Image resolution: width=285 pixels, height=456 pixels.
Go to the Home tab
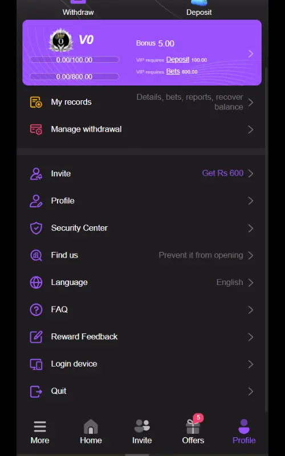pos(91,432)
